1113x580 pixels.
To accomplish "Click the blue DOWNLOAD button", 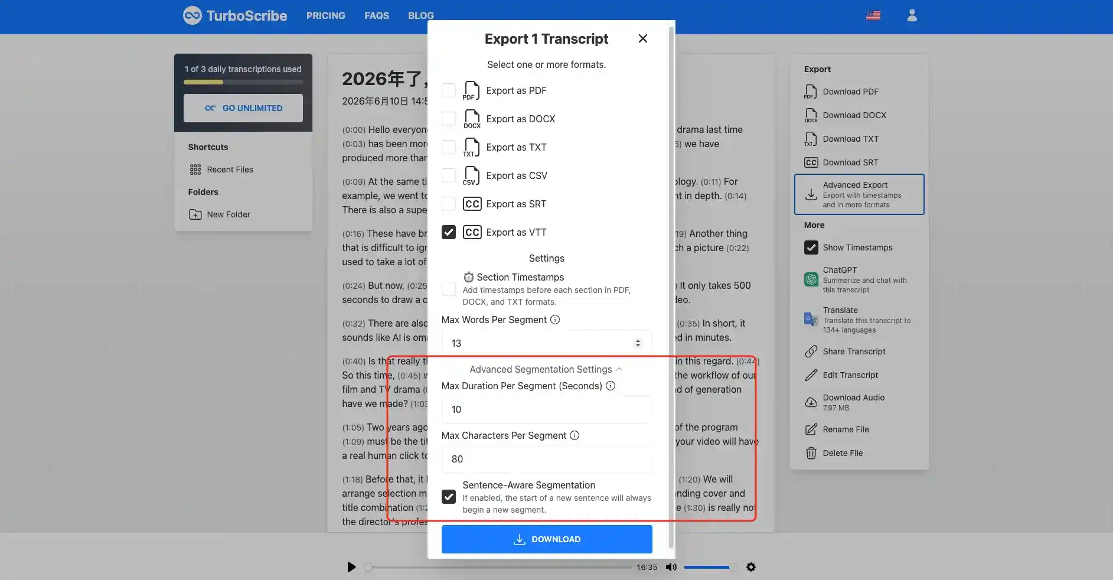I will (547, 539).
